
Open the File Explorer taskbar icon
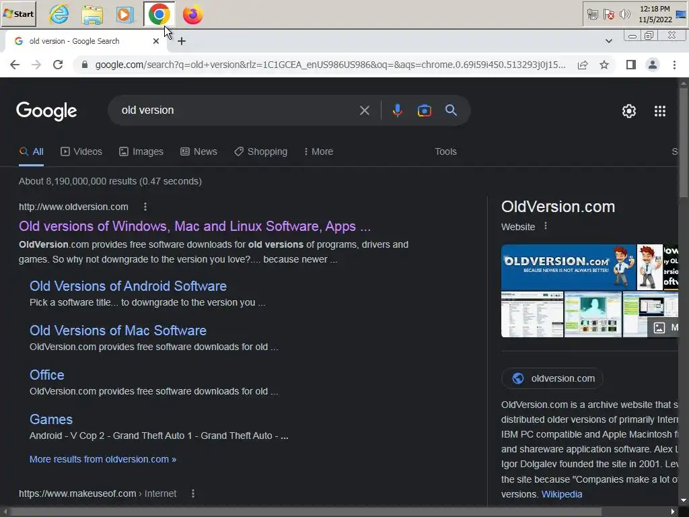(x=92, y=15)
